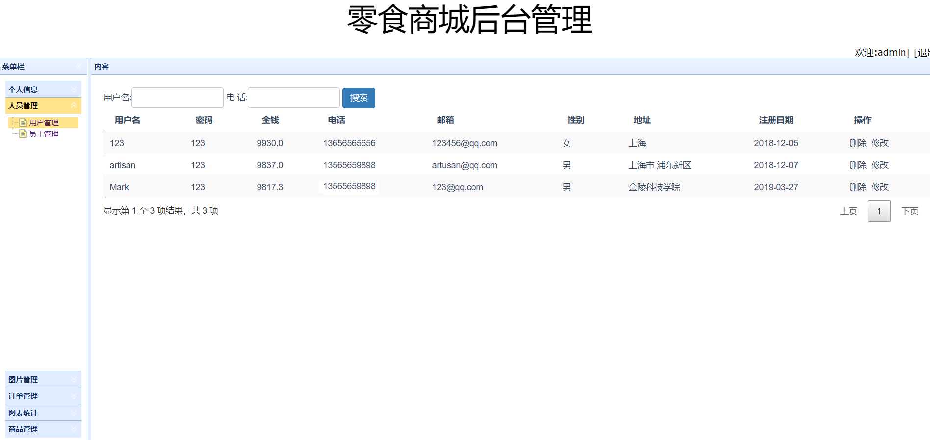The image size is (930, 440).
Task: Collapse the 人员管理 accordion arrow
Action: pos(74,105)
